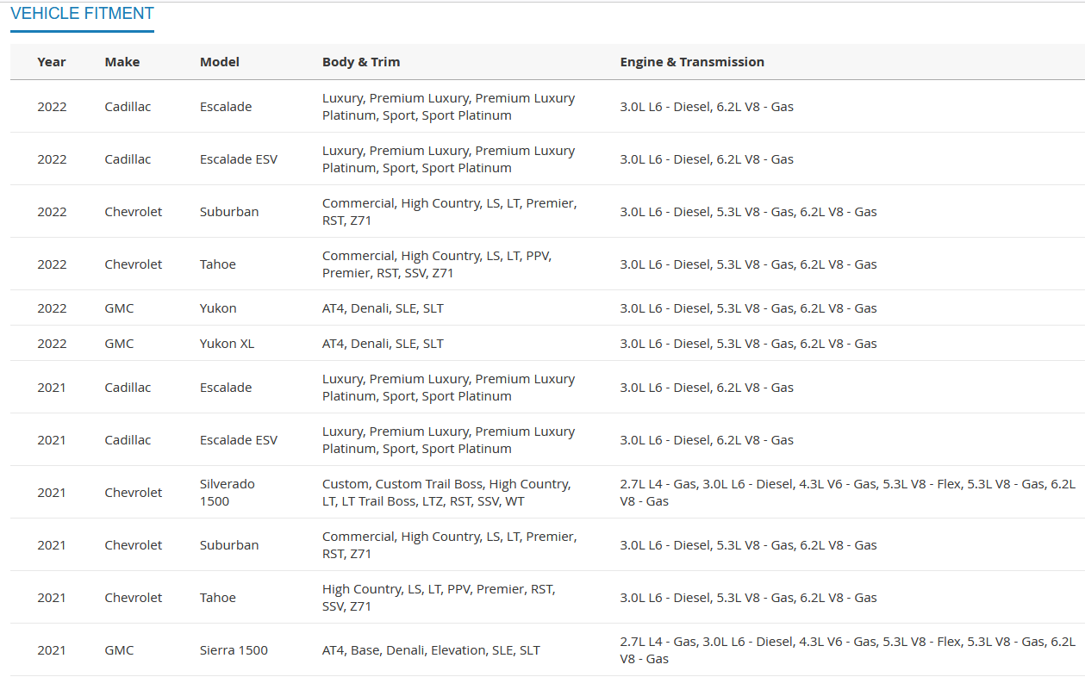
Task: Click the Make cell of 2021 Escalade ESV row
Action: 128,440
